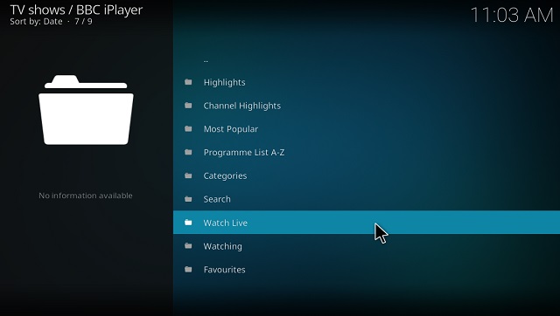Click the folder icon beside Highlights

click(188, 82)
